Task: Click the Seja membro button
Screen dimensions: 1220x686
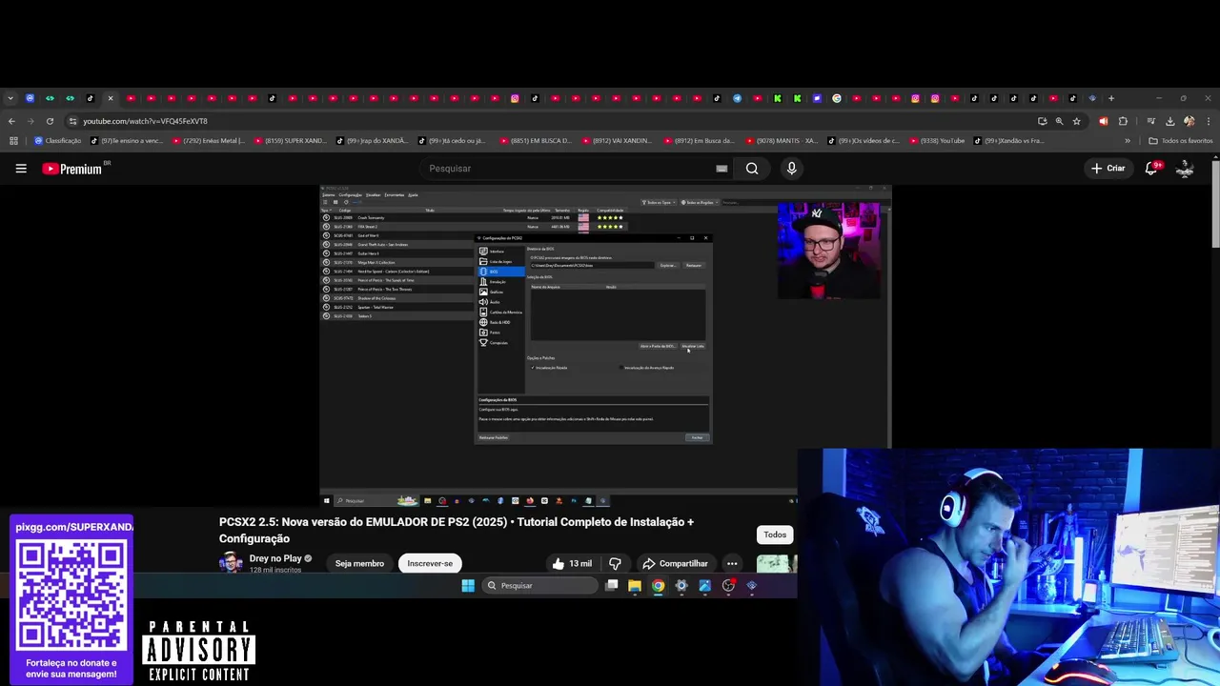Action: click(x=359, y=563)
